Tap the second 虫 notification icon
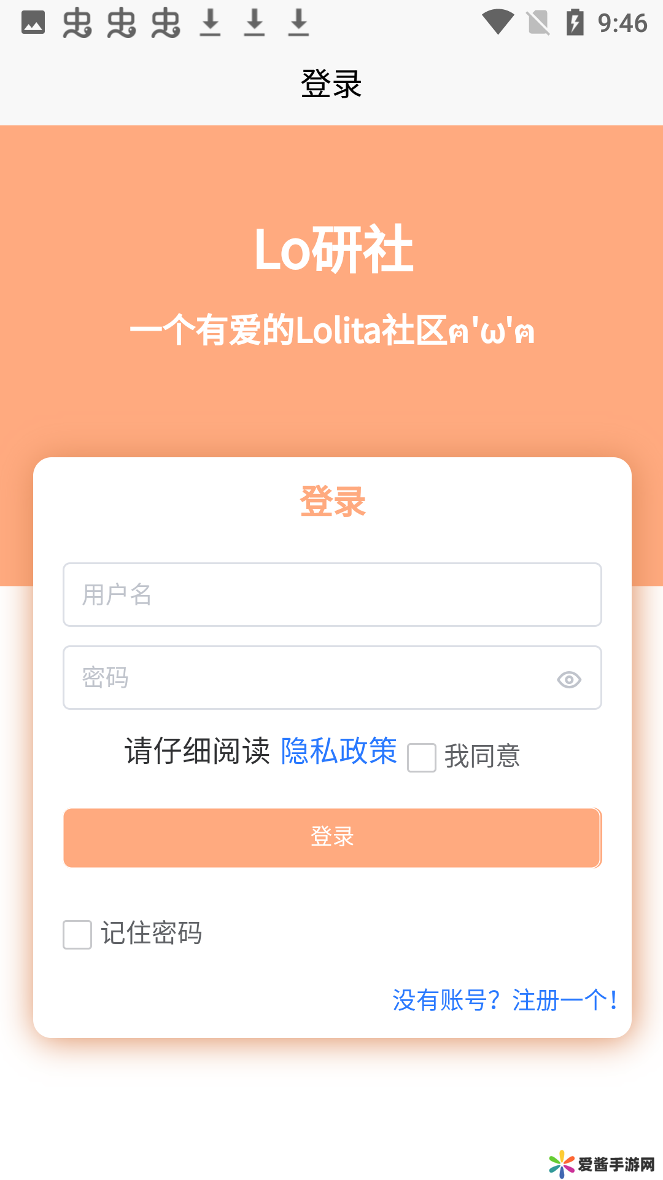663x1180 pixels. (122, 23)
